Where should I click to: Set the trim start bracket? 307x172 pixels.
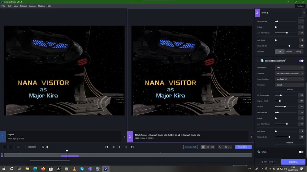(x=5, y=147)
